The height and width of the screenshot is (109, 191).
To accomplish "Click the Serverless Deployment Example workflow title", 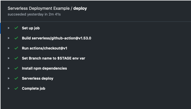I will [39, 8].
